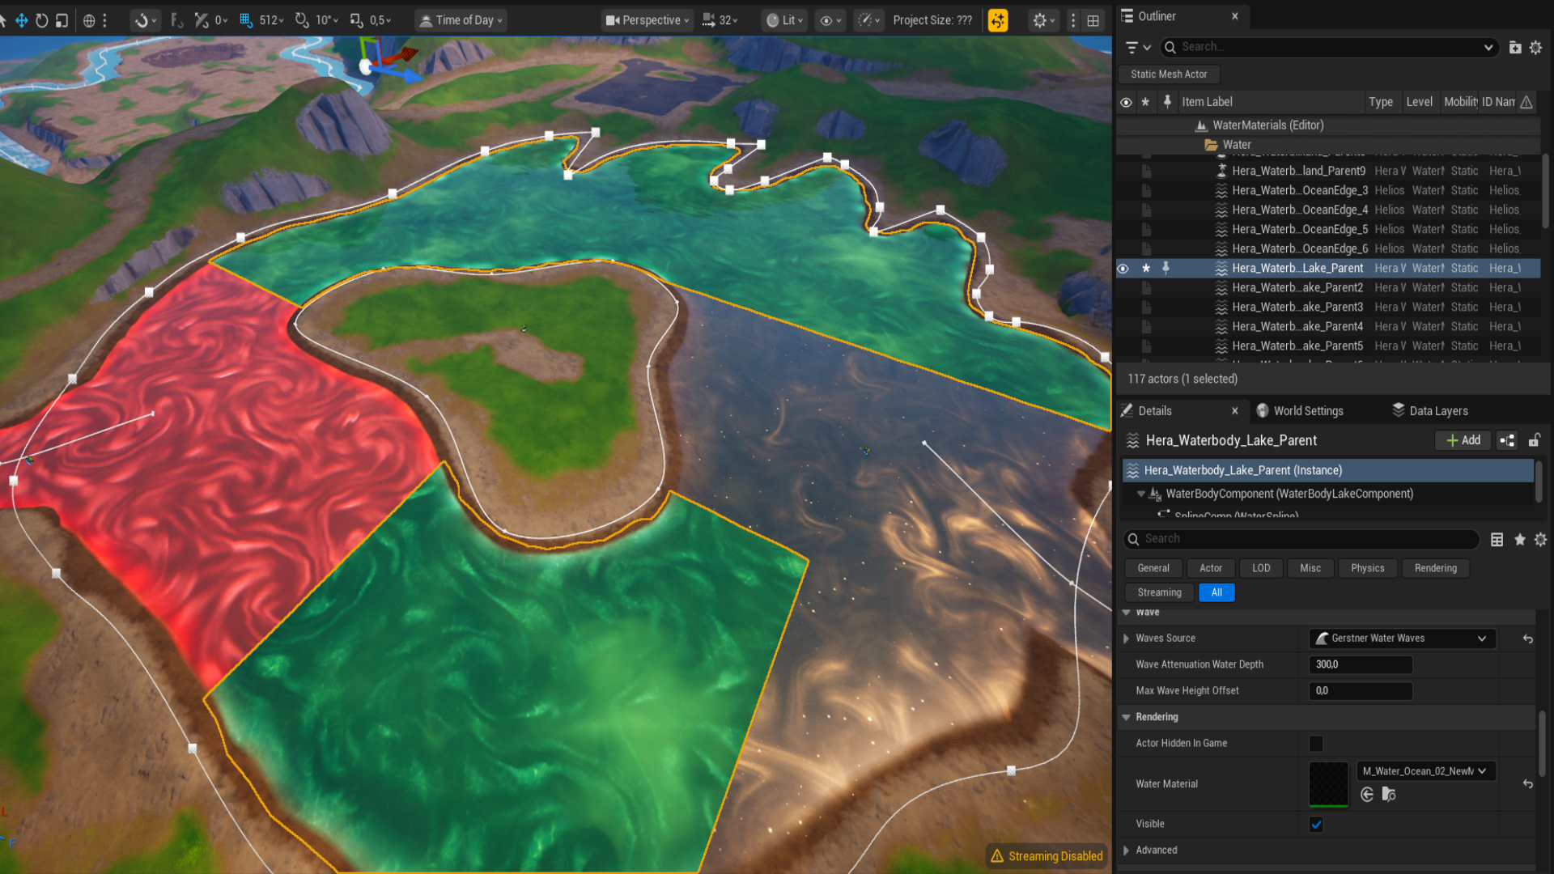Open the Outliner settings gear
The image size is (1554, 874).
click(x=1536, y=47)
